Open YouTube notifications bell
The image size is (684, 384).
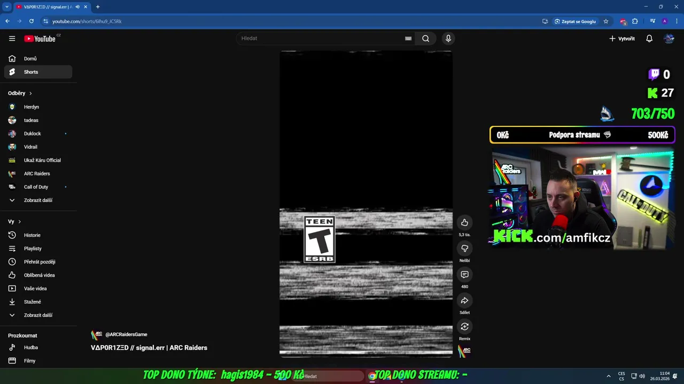pos(649,38)
